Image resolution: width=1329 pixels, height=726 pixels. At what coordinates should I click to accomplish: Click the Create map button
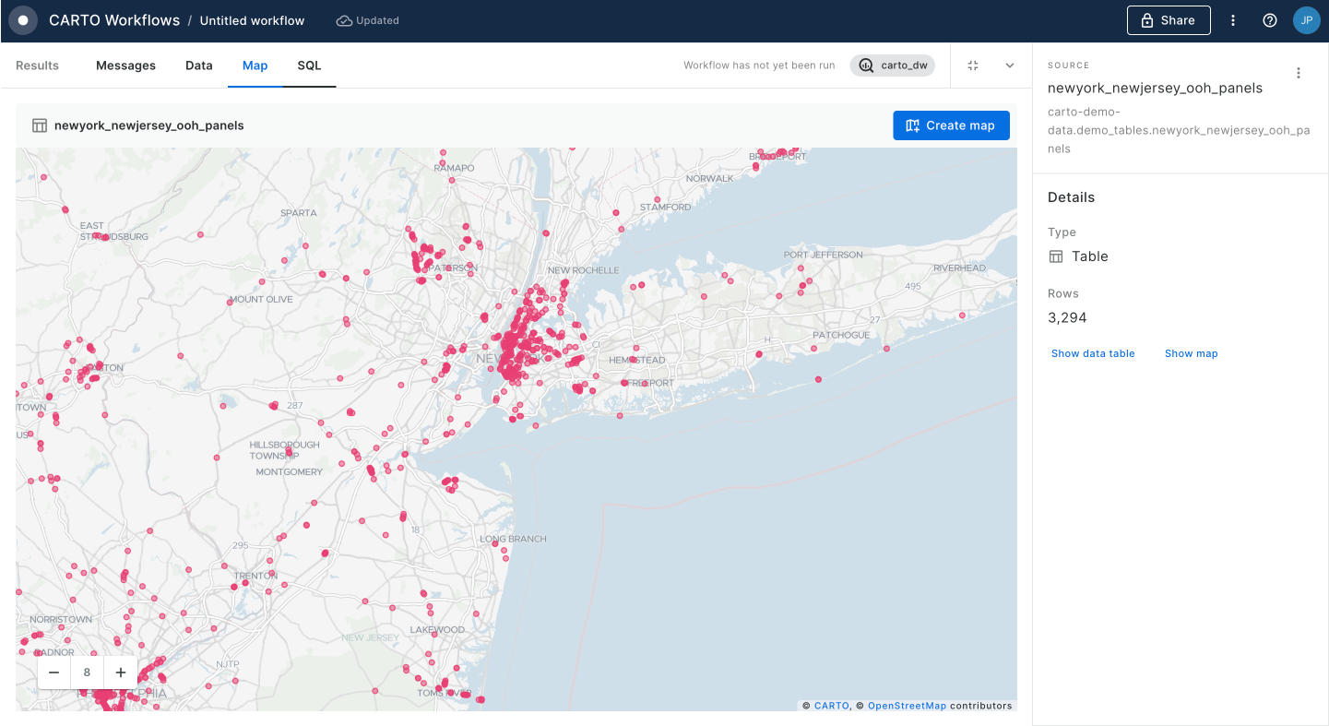[x=951, y=125]
